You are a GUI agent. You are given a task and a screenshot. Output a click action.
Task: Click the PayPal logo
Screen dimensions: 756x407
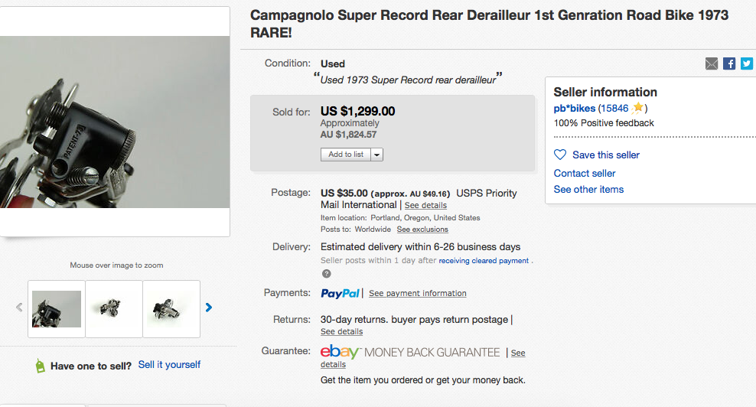(x=340, y=293)
